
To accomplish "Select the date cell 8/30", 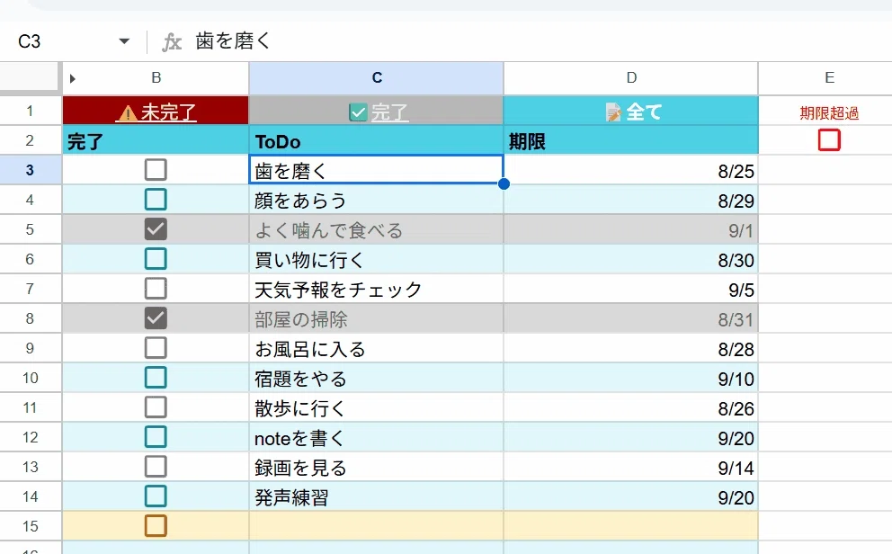I will pos(631,259).
